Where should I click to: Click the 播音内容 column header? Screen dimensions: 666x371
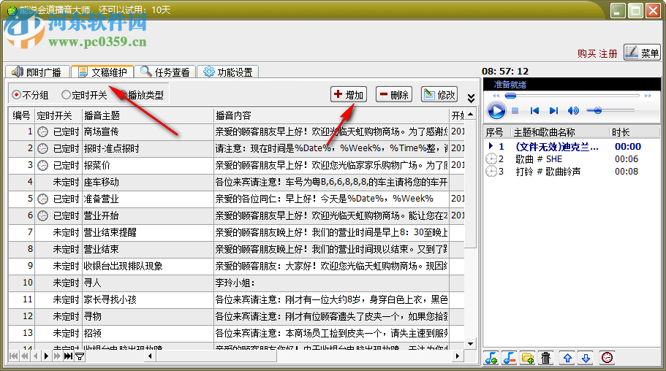[x=331, y=115]
